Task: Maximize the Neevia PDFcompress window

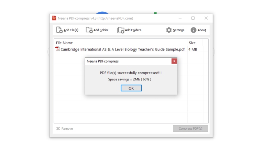Action: pos(193,18)
